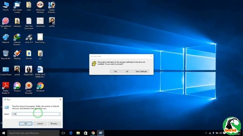The image size is (243, 136).
Task: Select the Drivers folder icon
Action: [29, 55]
